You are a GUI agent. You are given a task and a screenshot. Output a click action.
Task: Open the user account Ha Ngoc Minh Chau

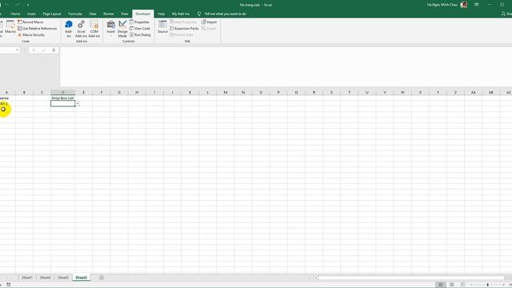pyautogui.click(x=446, y=5)
